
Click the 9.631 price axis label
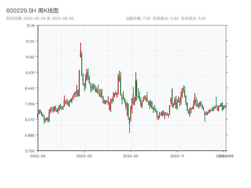30,72
